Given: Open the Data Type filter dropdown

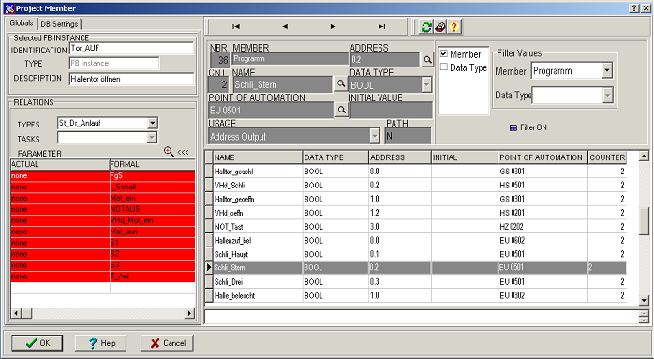Looking at the screenshot, I should click(608, 96).
